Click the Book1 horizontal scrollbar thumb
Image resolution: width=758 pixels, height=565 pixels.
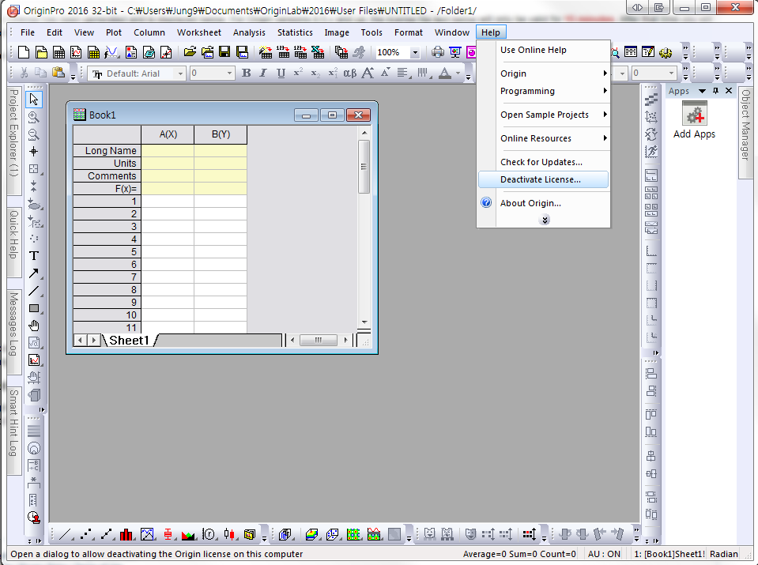coord(318,340)
